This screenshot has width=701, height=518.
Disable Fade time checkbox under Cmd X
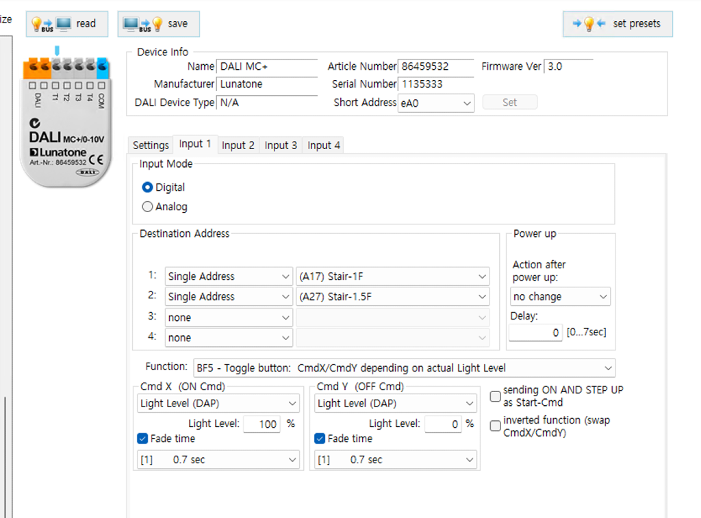(142, 439)
